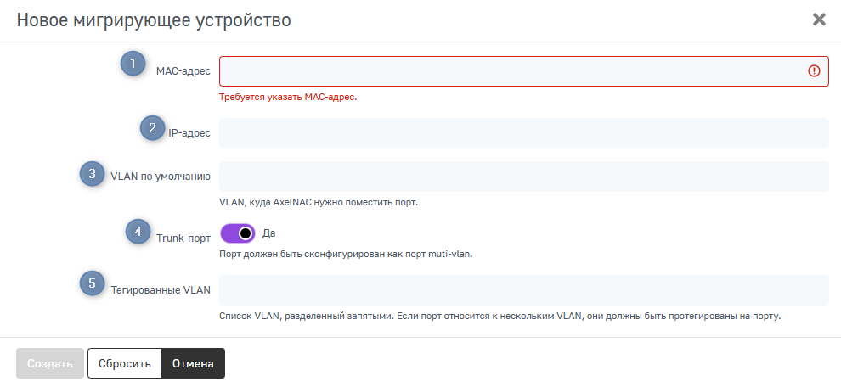Click into the IP-адрес text field
This screenshot has width=841, height=387.
pos(523,133)
